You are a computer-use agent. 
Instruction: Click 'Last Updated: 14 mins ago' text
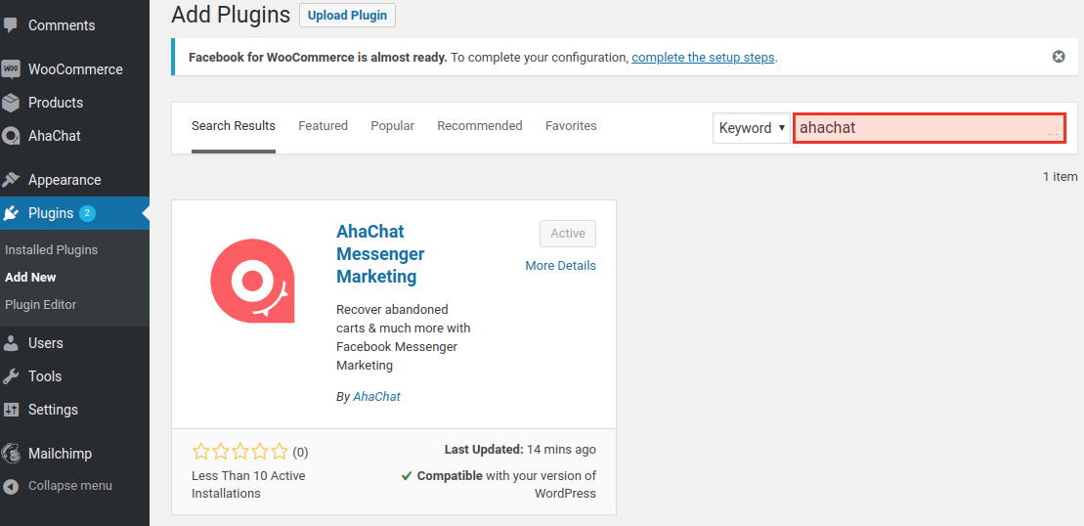pos(520,450)
